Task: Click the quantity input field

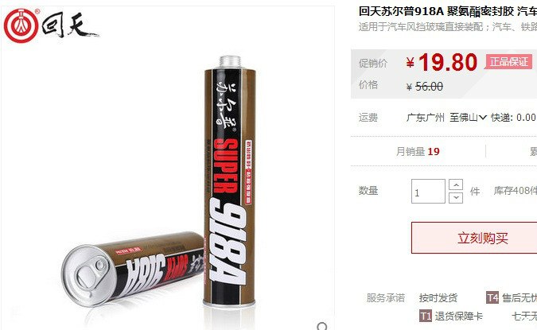Action: [x=428, y=191]
